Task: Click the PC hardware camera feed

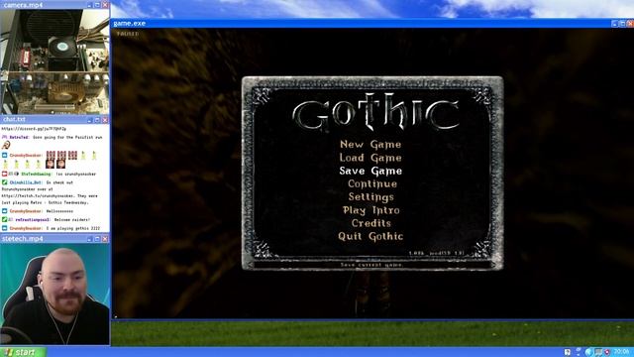Action: tap(54, 61)
